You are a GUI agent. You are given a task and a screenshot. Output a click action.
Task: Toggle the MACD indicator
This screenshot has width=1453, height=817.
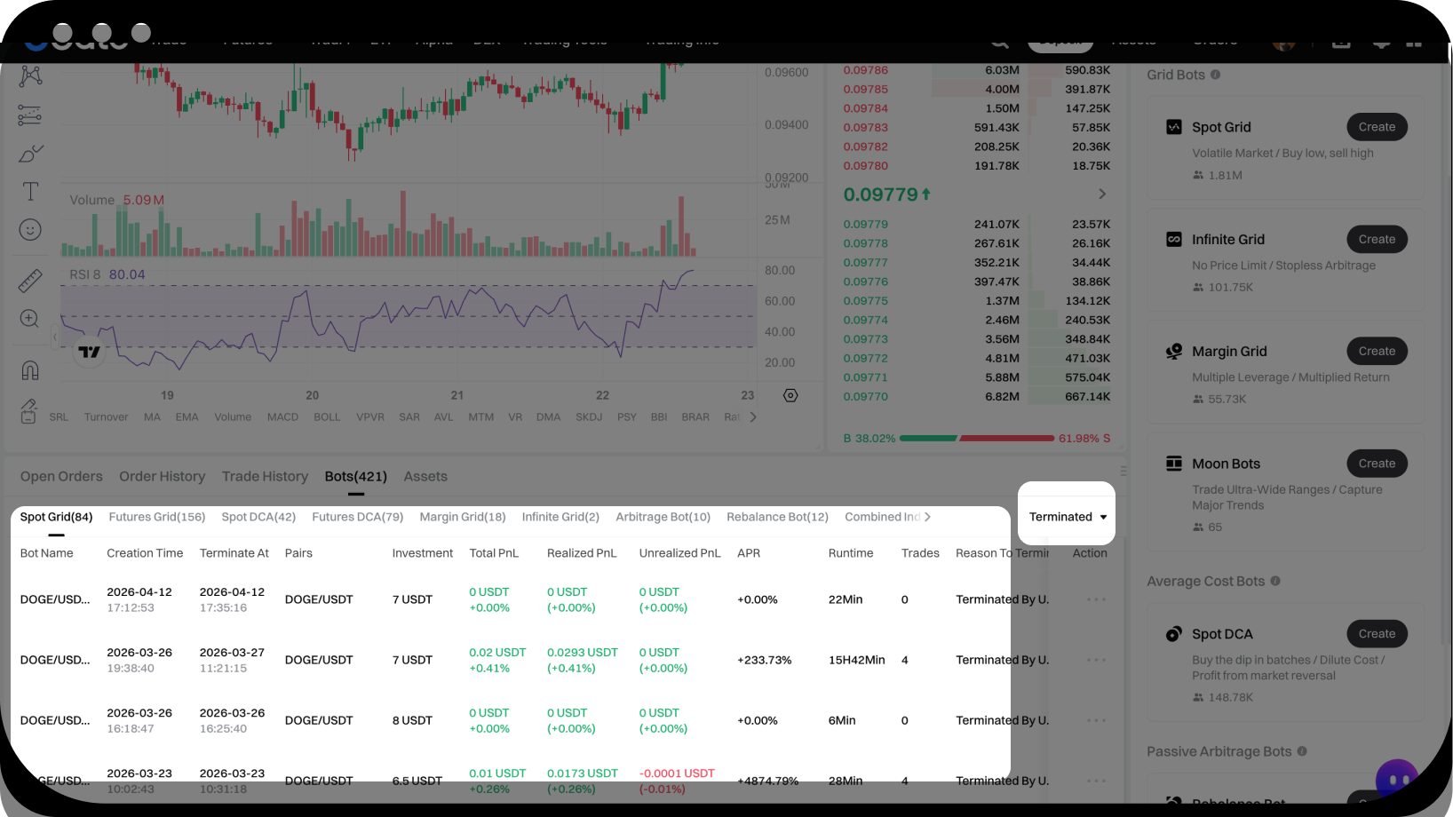pyautogui.click(x=282, y=417)
